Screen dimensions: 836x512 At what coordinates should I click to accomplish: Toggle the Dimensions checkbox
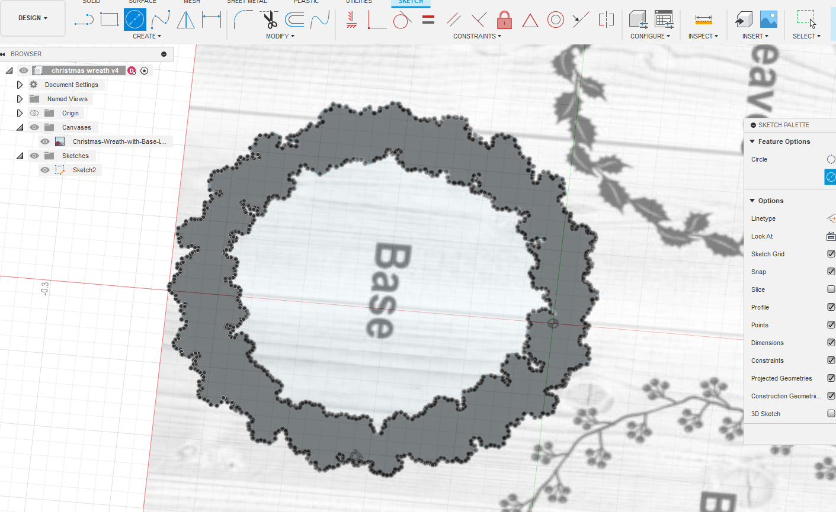(831, 343)
